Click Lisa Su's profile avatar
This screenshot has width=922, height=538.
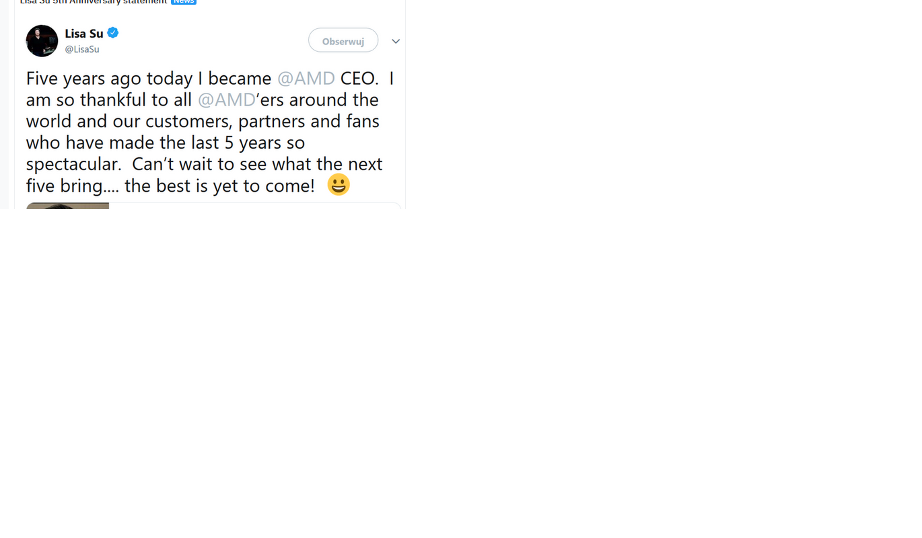42,40
